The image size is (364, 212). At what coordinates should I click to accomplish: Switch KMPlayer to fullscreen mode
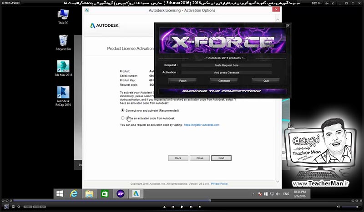tap(353, 3)
